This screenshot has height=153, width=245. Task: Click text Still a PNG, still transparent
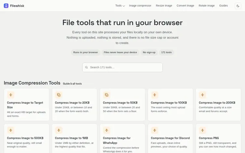[x=218, y=145]
